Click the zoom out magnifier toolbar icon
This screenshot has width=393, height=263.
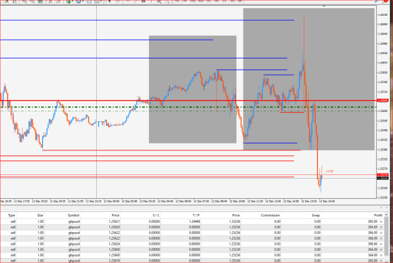pyautogui.click(x=32, y=1)
